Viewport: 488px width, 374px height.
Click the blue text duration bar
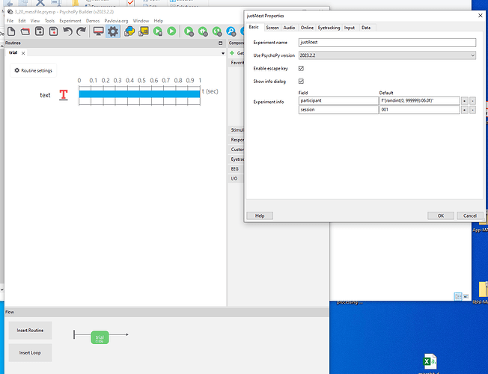tap(139, 94)
